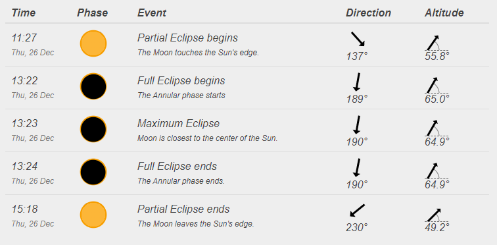Click the Altitude column header
Viewport: 497px width, 245px height.
(x=444, y=13)
